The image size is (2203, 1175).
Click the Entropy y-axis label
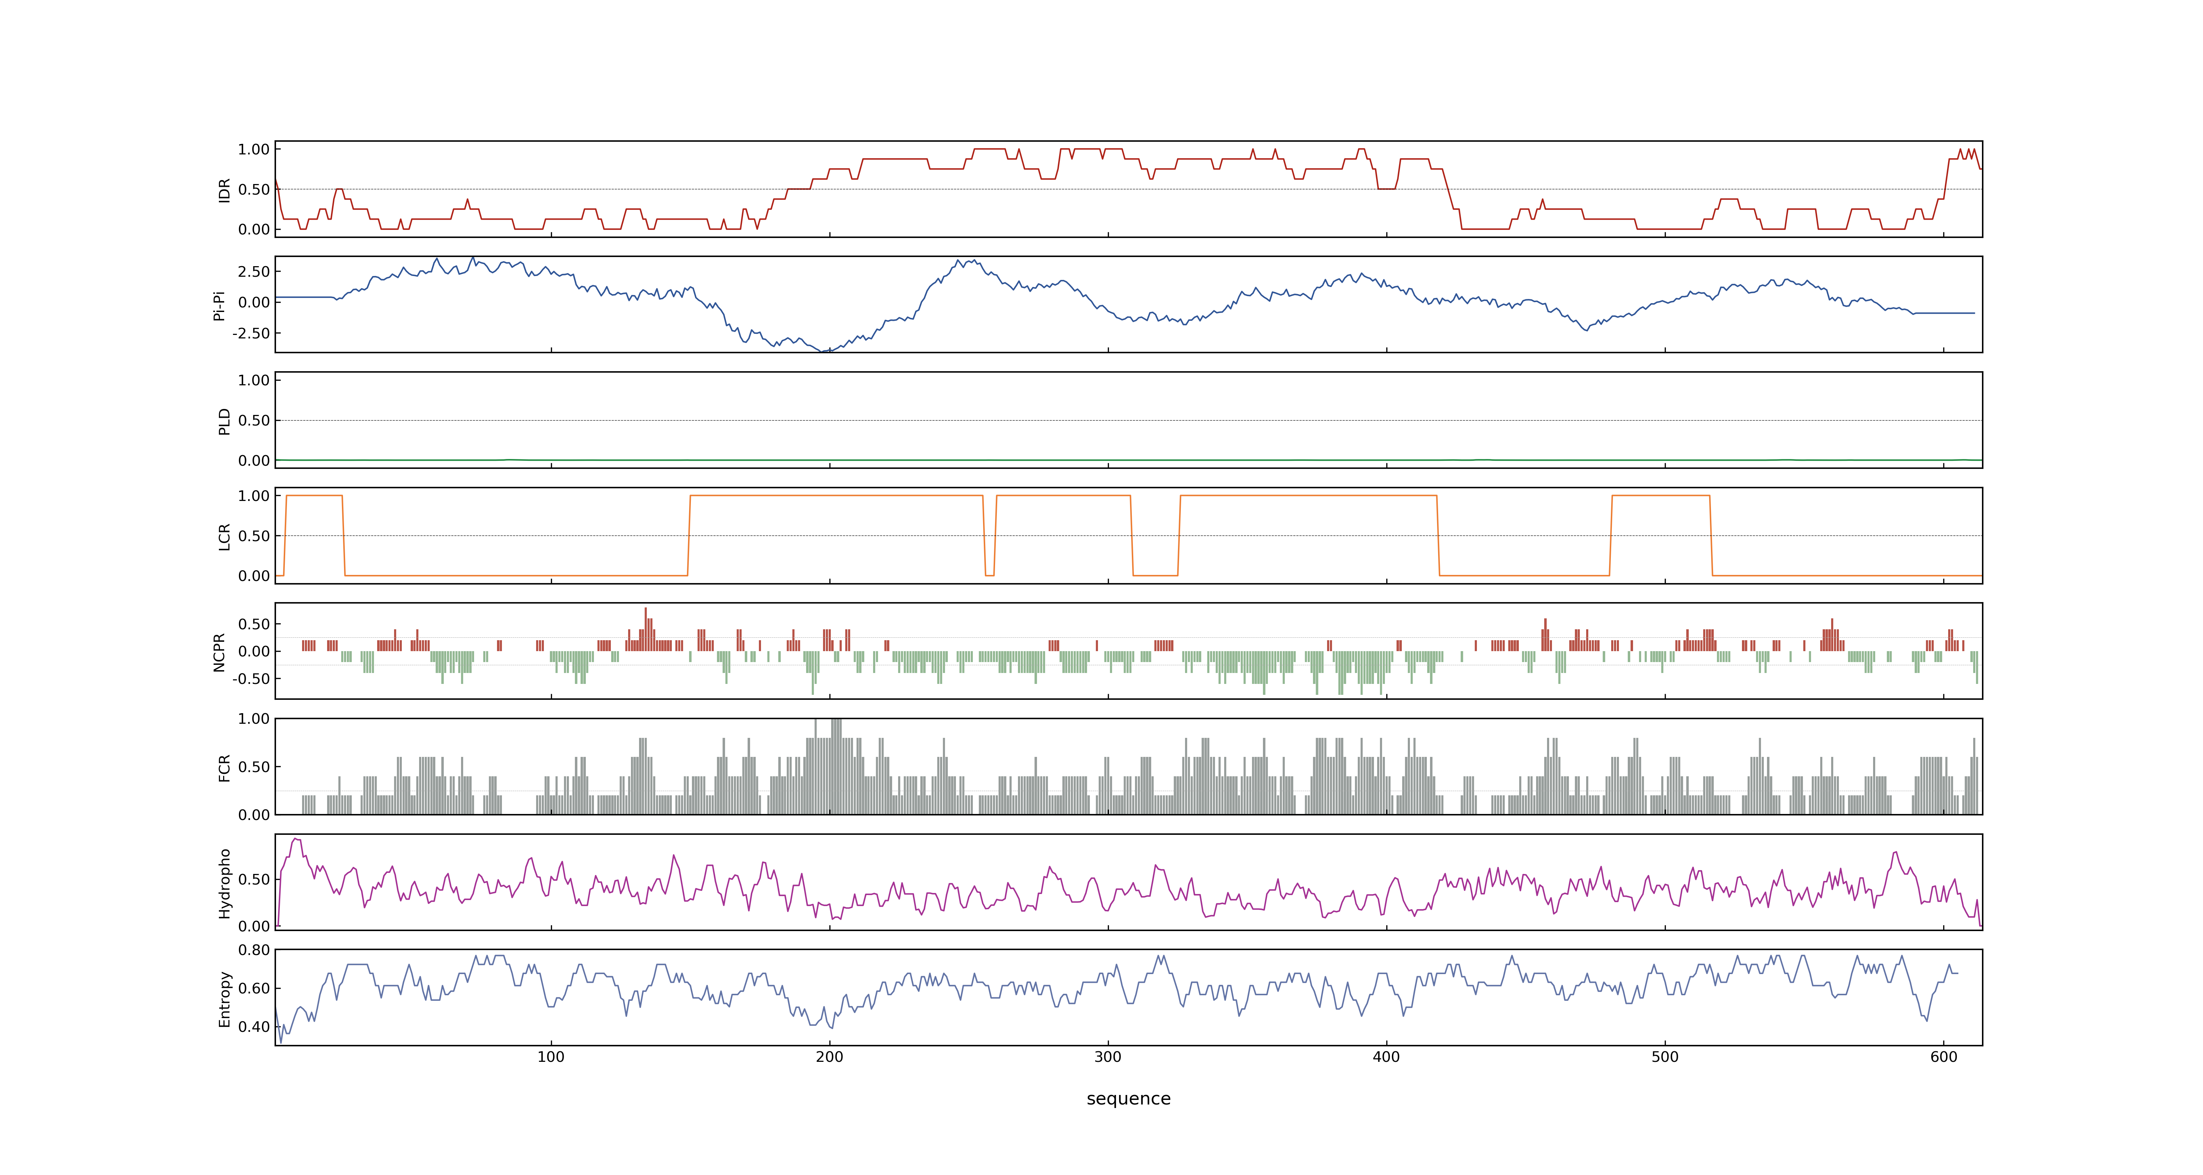[x=224, y=998]
